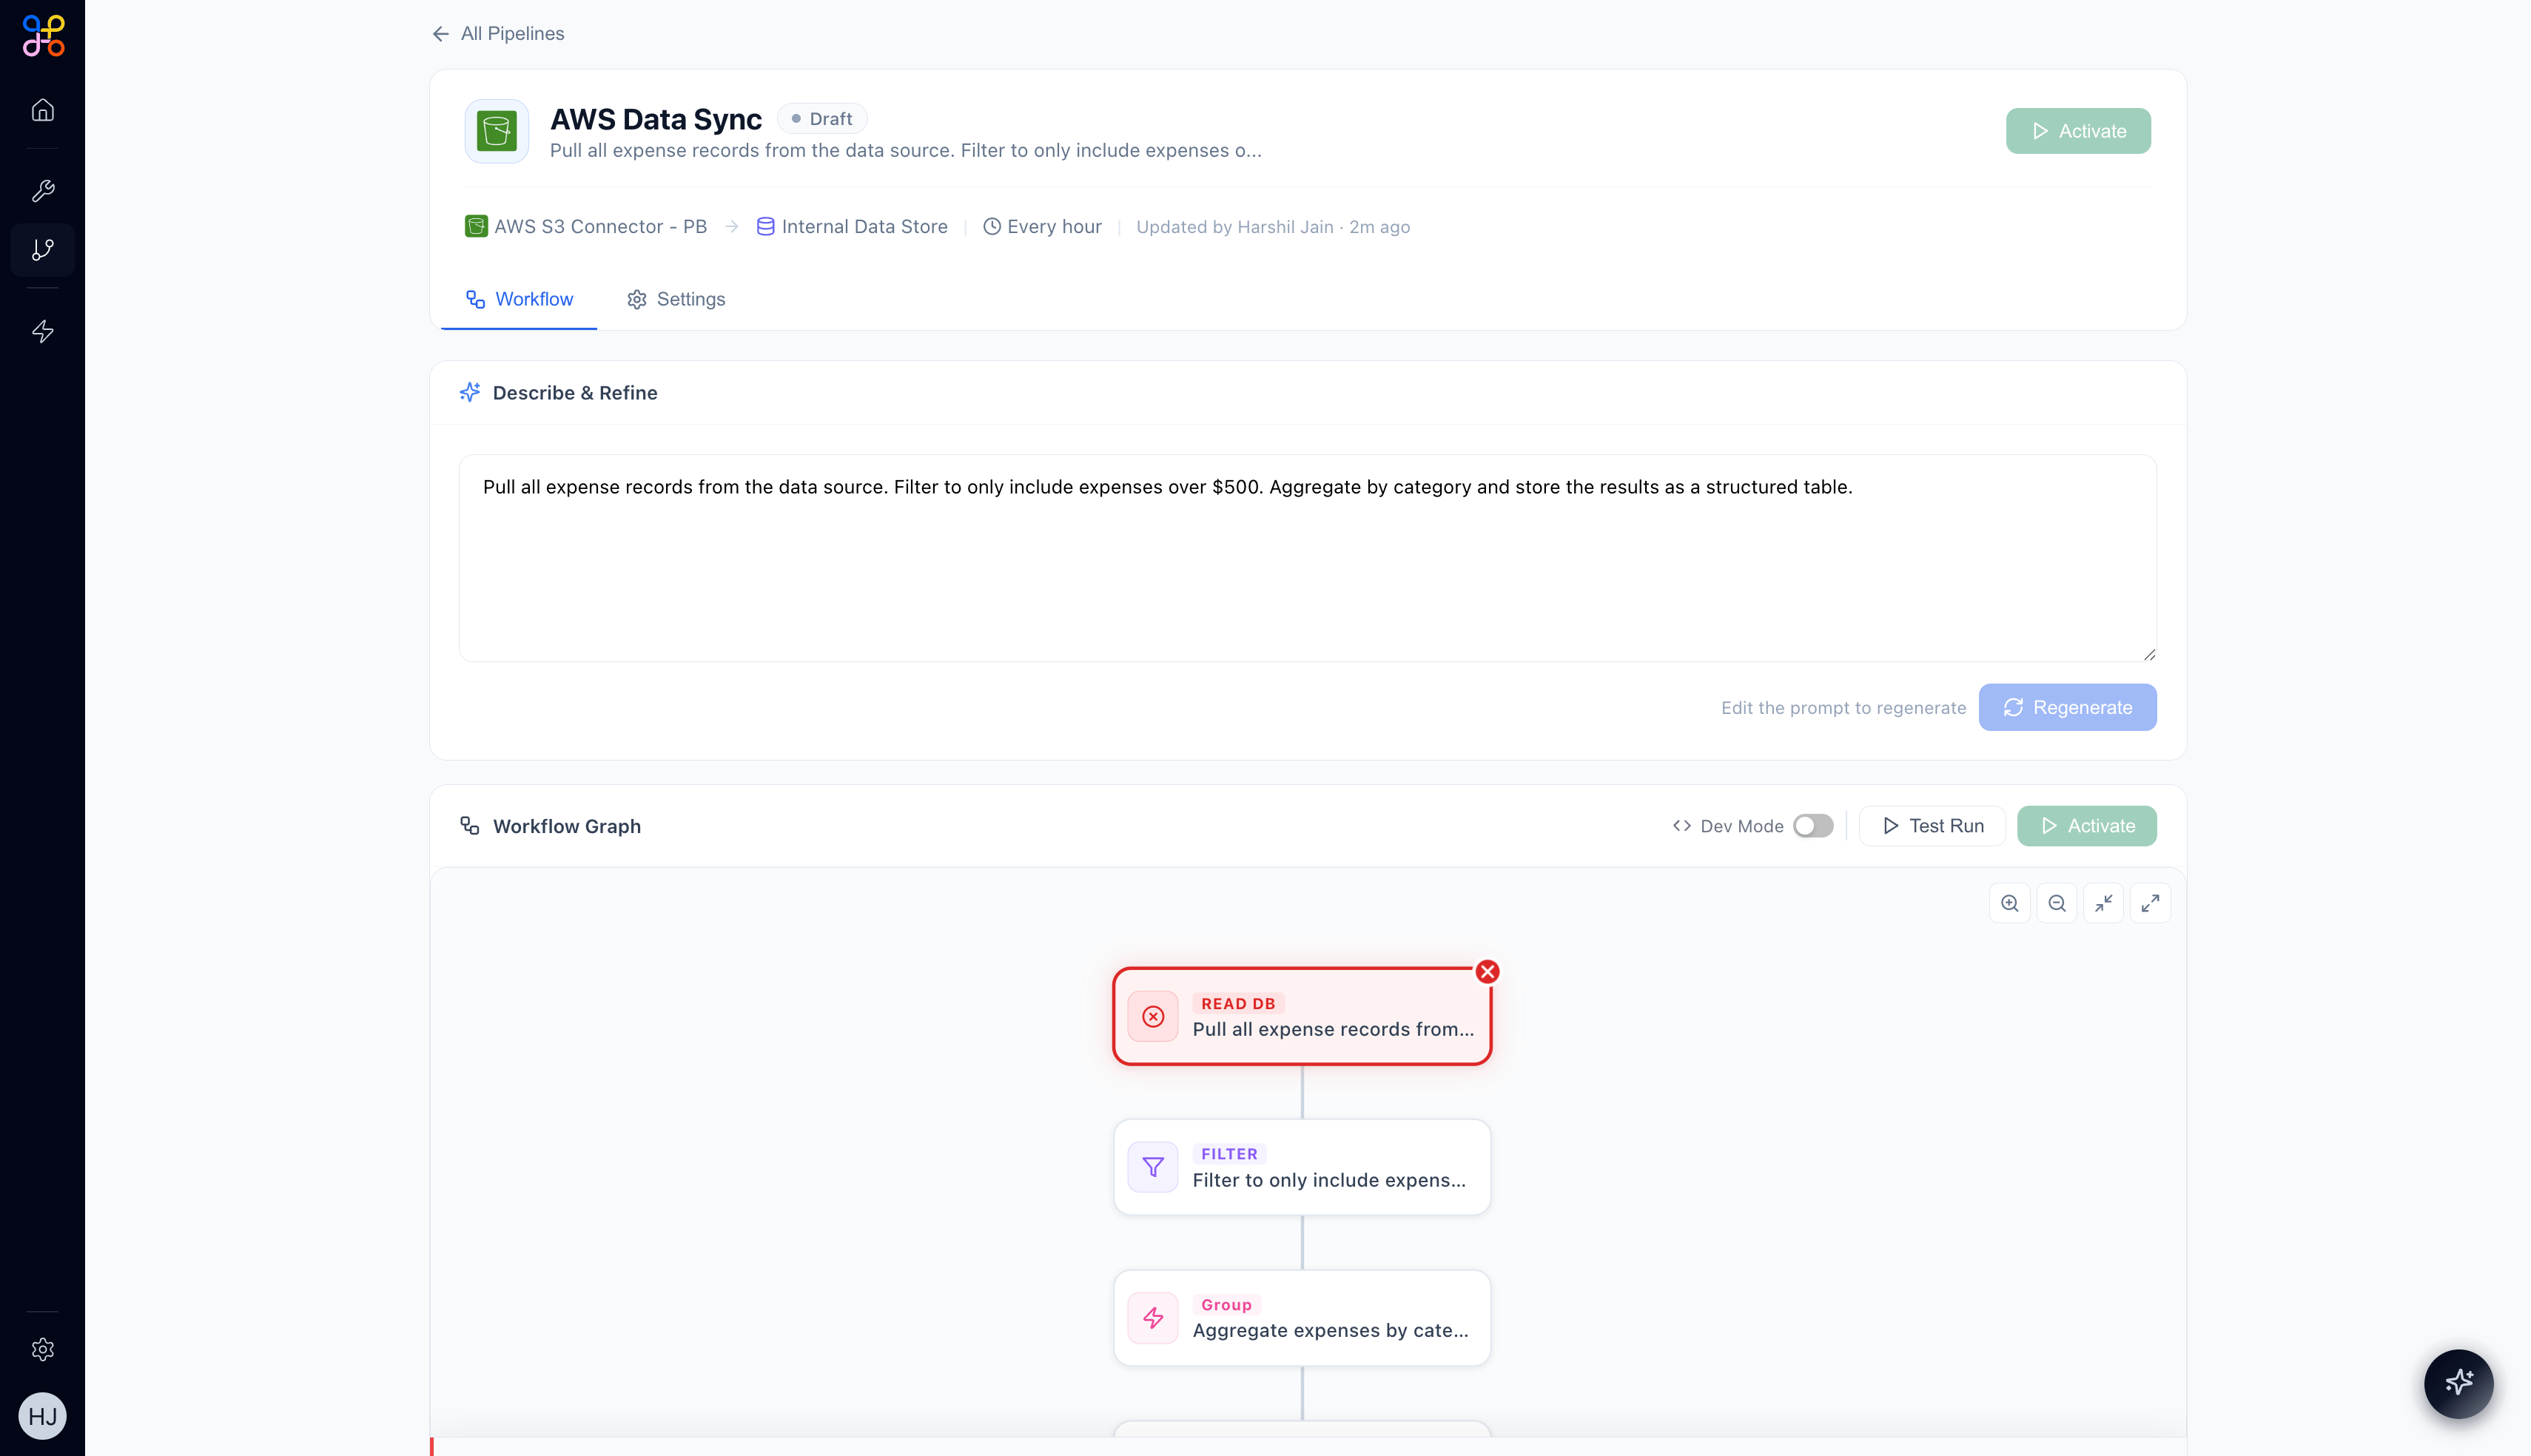The width and height of the screenshot is (2531, 1456).
Task: Toggle the Dev Mode switch
Action: (x=1813, y=826)
